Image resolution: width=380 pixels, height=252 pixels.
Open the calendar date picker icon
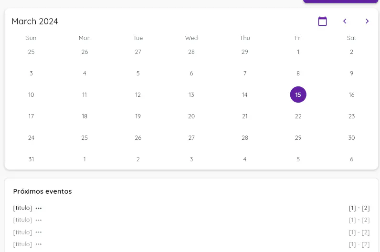(x=323, y=21)
